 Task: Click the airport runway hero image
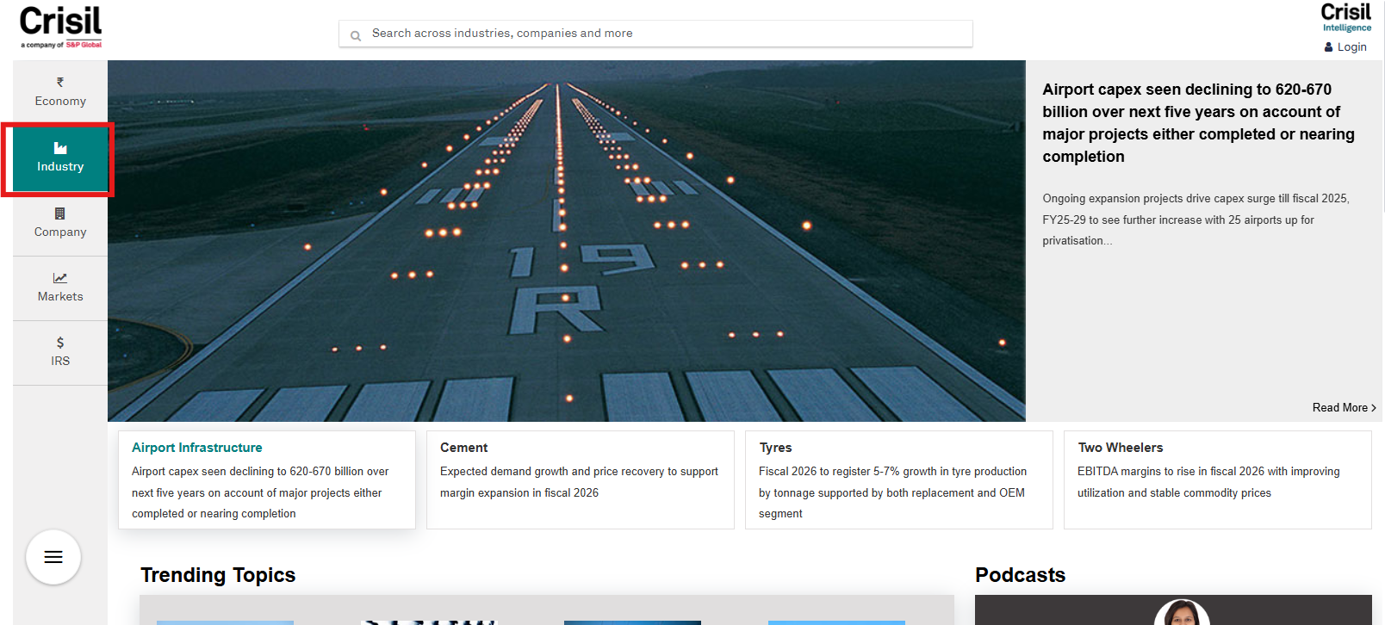[x=566, y=241]
